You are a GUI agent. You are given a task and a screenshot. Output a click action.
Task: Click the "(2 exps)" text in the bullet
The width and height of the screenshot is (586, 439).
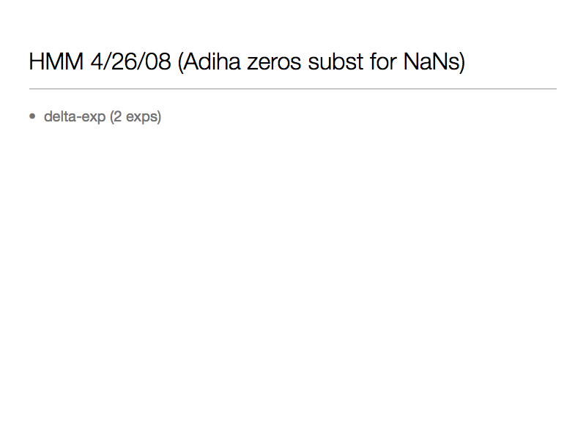tap(136, 116)
